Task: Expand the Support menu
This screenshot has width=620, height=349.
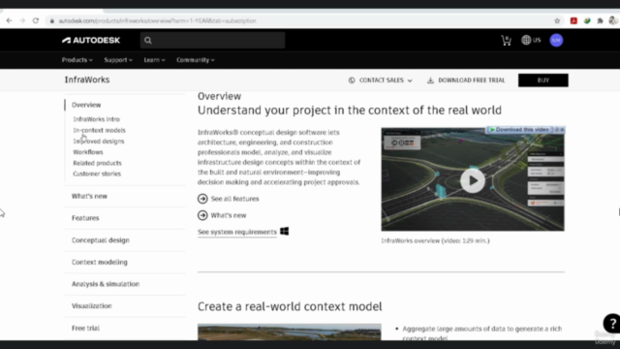Action: (118, 60)
